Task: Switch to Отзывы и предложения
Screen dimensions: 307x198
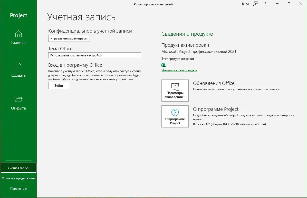Action: [x=18, y=178]
